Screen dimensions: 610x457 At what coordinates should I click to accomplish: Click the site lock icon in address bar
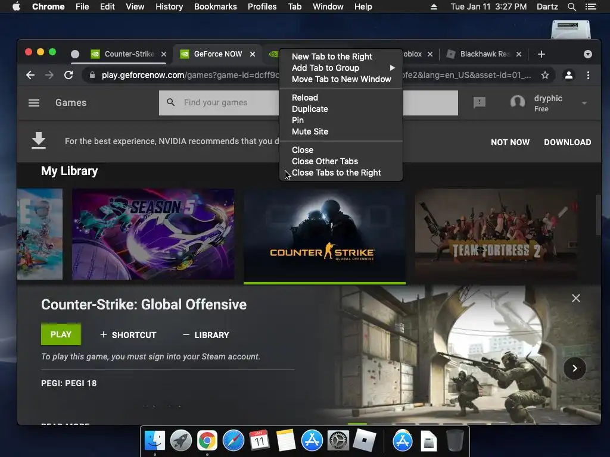click(x=92, y=75)
